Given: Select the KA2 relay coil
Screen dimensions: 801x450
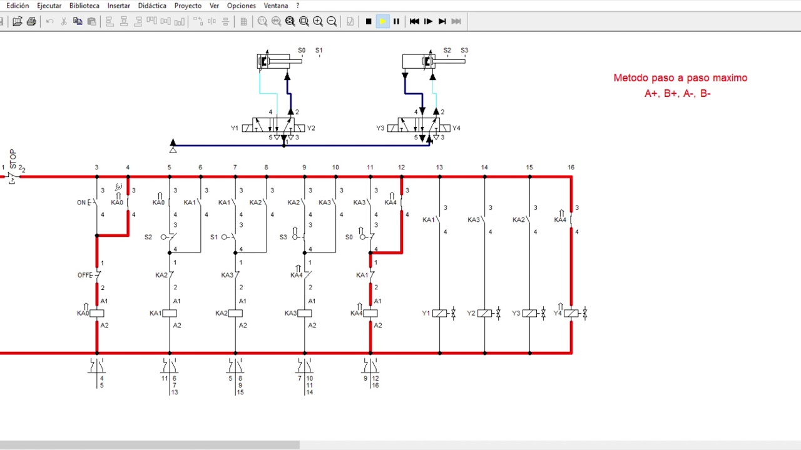Looking at the screenshot, I should (x=235, y=313).
